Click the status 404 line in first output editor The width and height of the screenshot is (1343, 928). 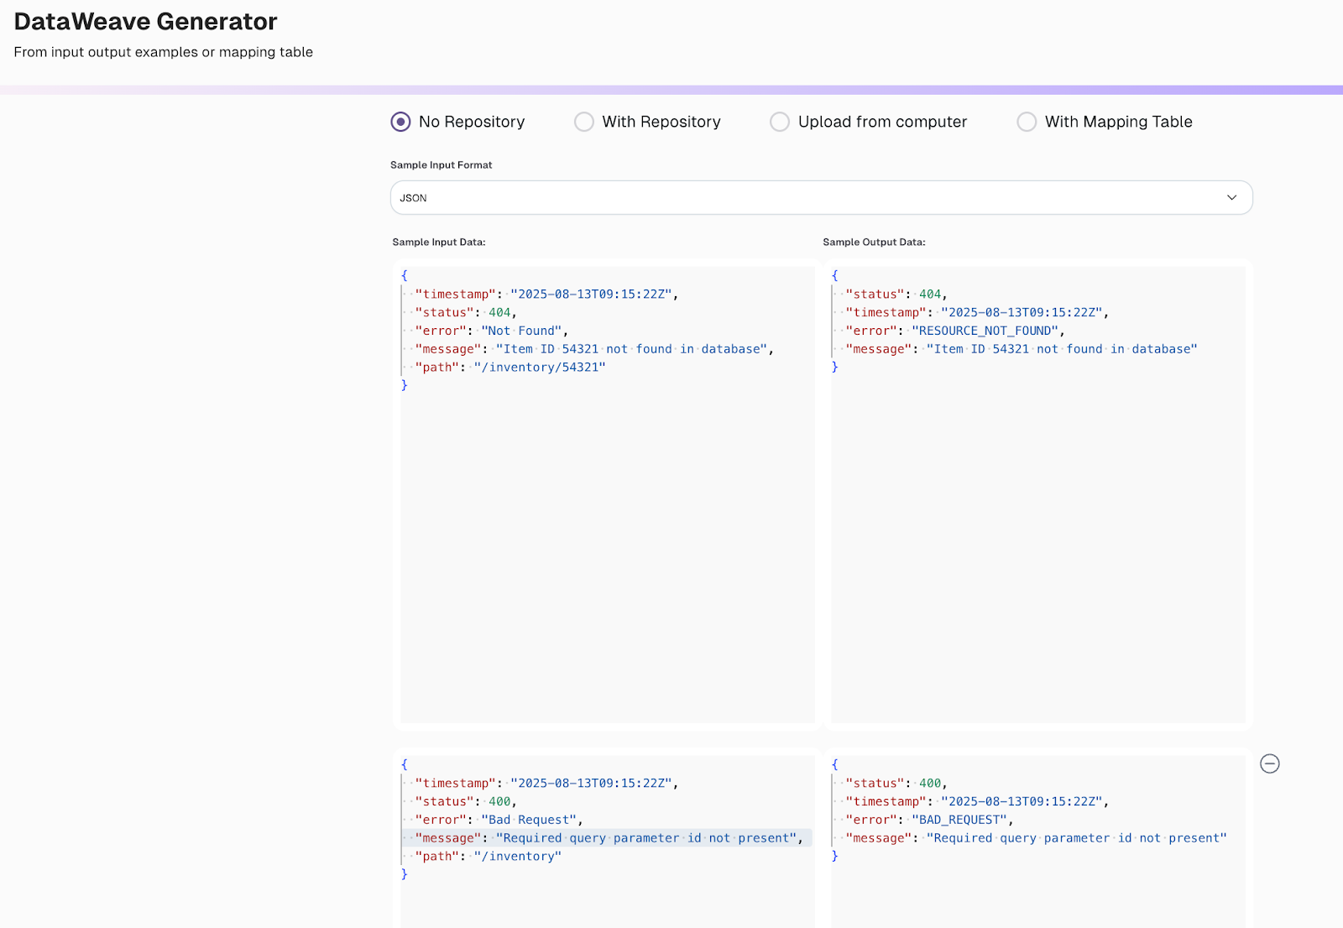point(896,295)
